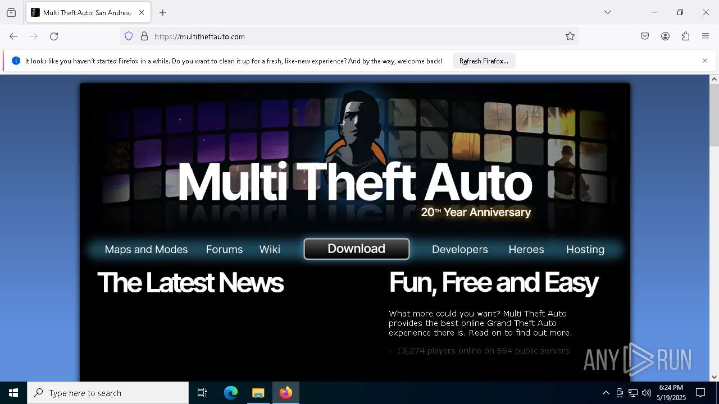View site security padlock information

(144, 36)
